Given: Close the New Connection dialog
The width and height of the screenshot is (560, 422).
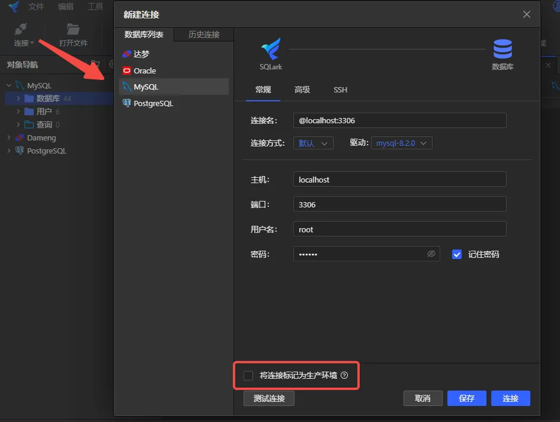Looking at the screenshot, I should point(526,14).
